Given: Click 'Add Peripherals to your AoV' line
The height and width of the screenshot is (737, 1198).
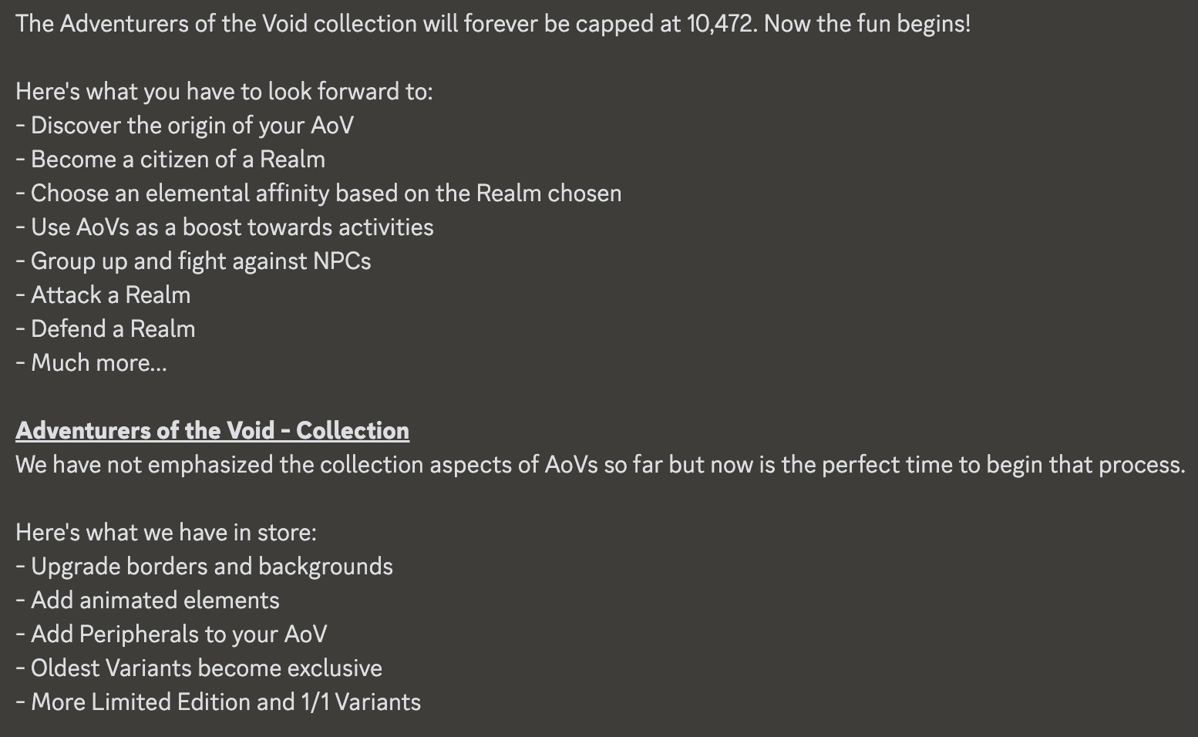Looking at the screenshot, I should pyautogui.click(x=171, y=634).
